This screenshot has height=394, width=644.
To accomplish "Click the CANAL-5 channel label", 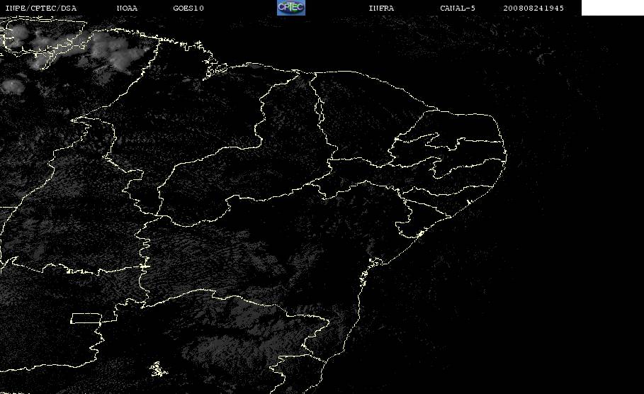I will coord(458,9).
